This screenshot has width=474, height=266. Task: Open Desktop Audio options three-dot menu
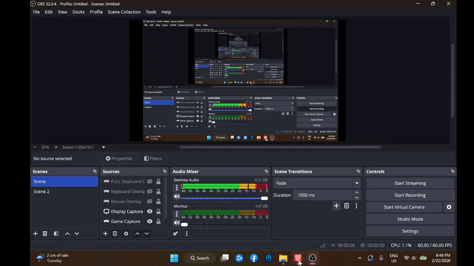pyautogui.click(x=177, y=188)
